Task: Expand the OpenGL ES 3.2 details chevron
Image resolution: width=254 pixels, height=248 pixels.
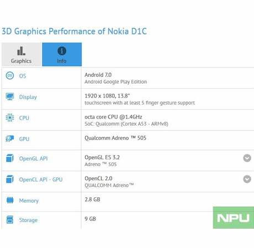Action: pyautogui.click(x=247, y=158)
